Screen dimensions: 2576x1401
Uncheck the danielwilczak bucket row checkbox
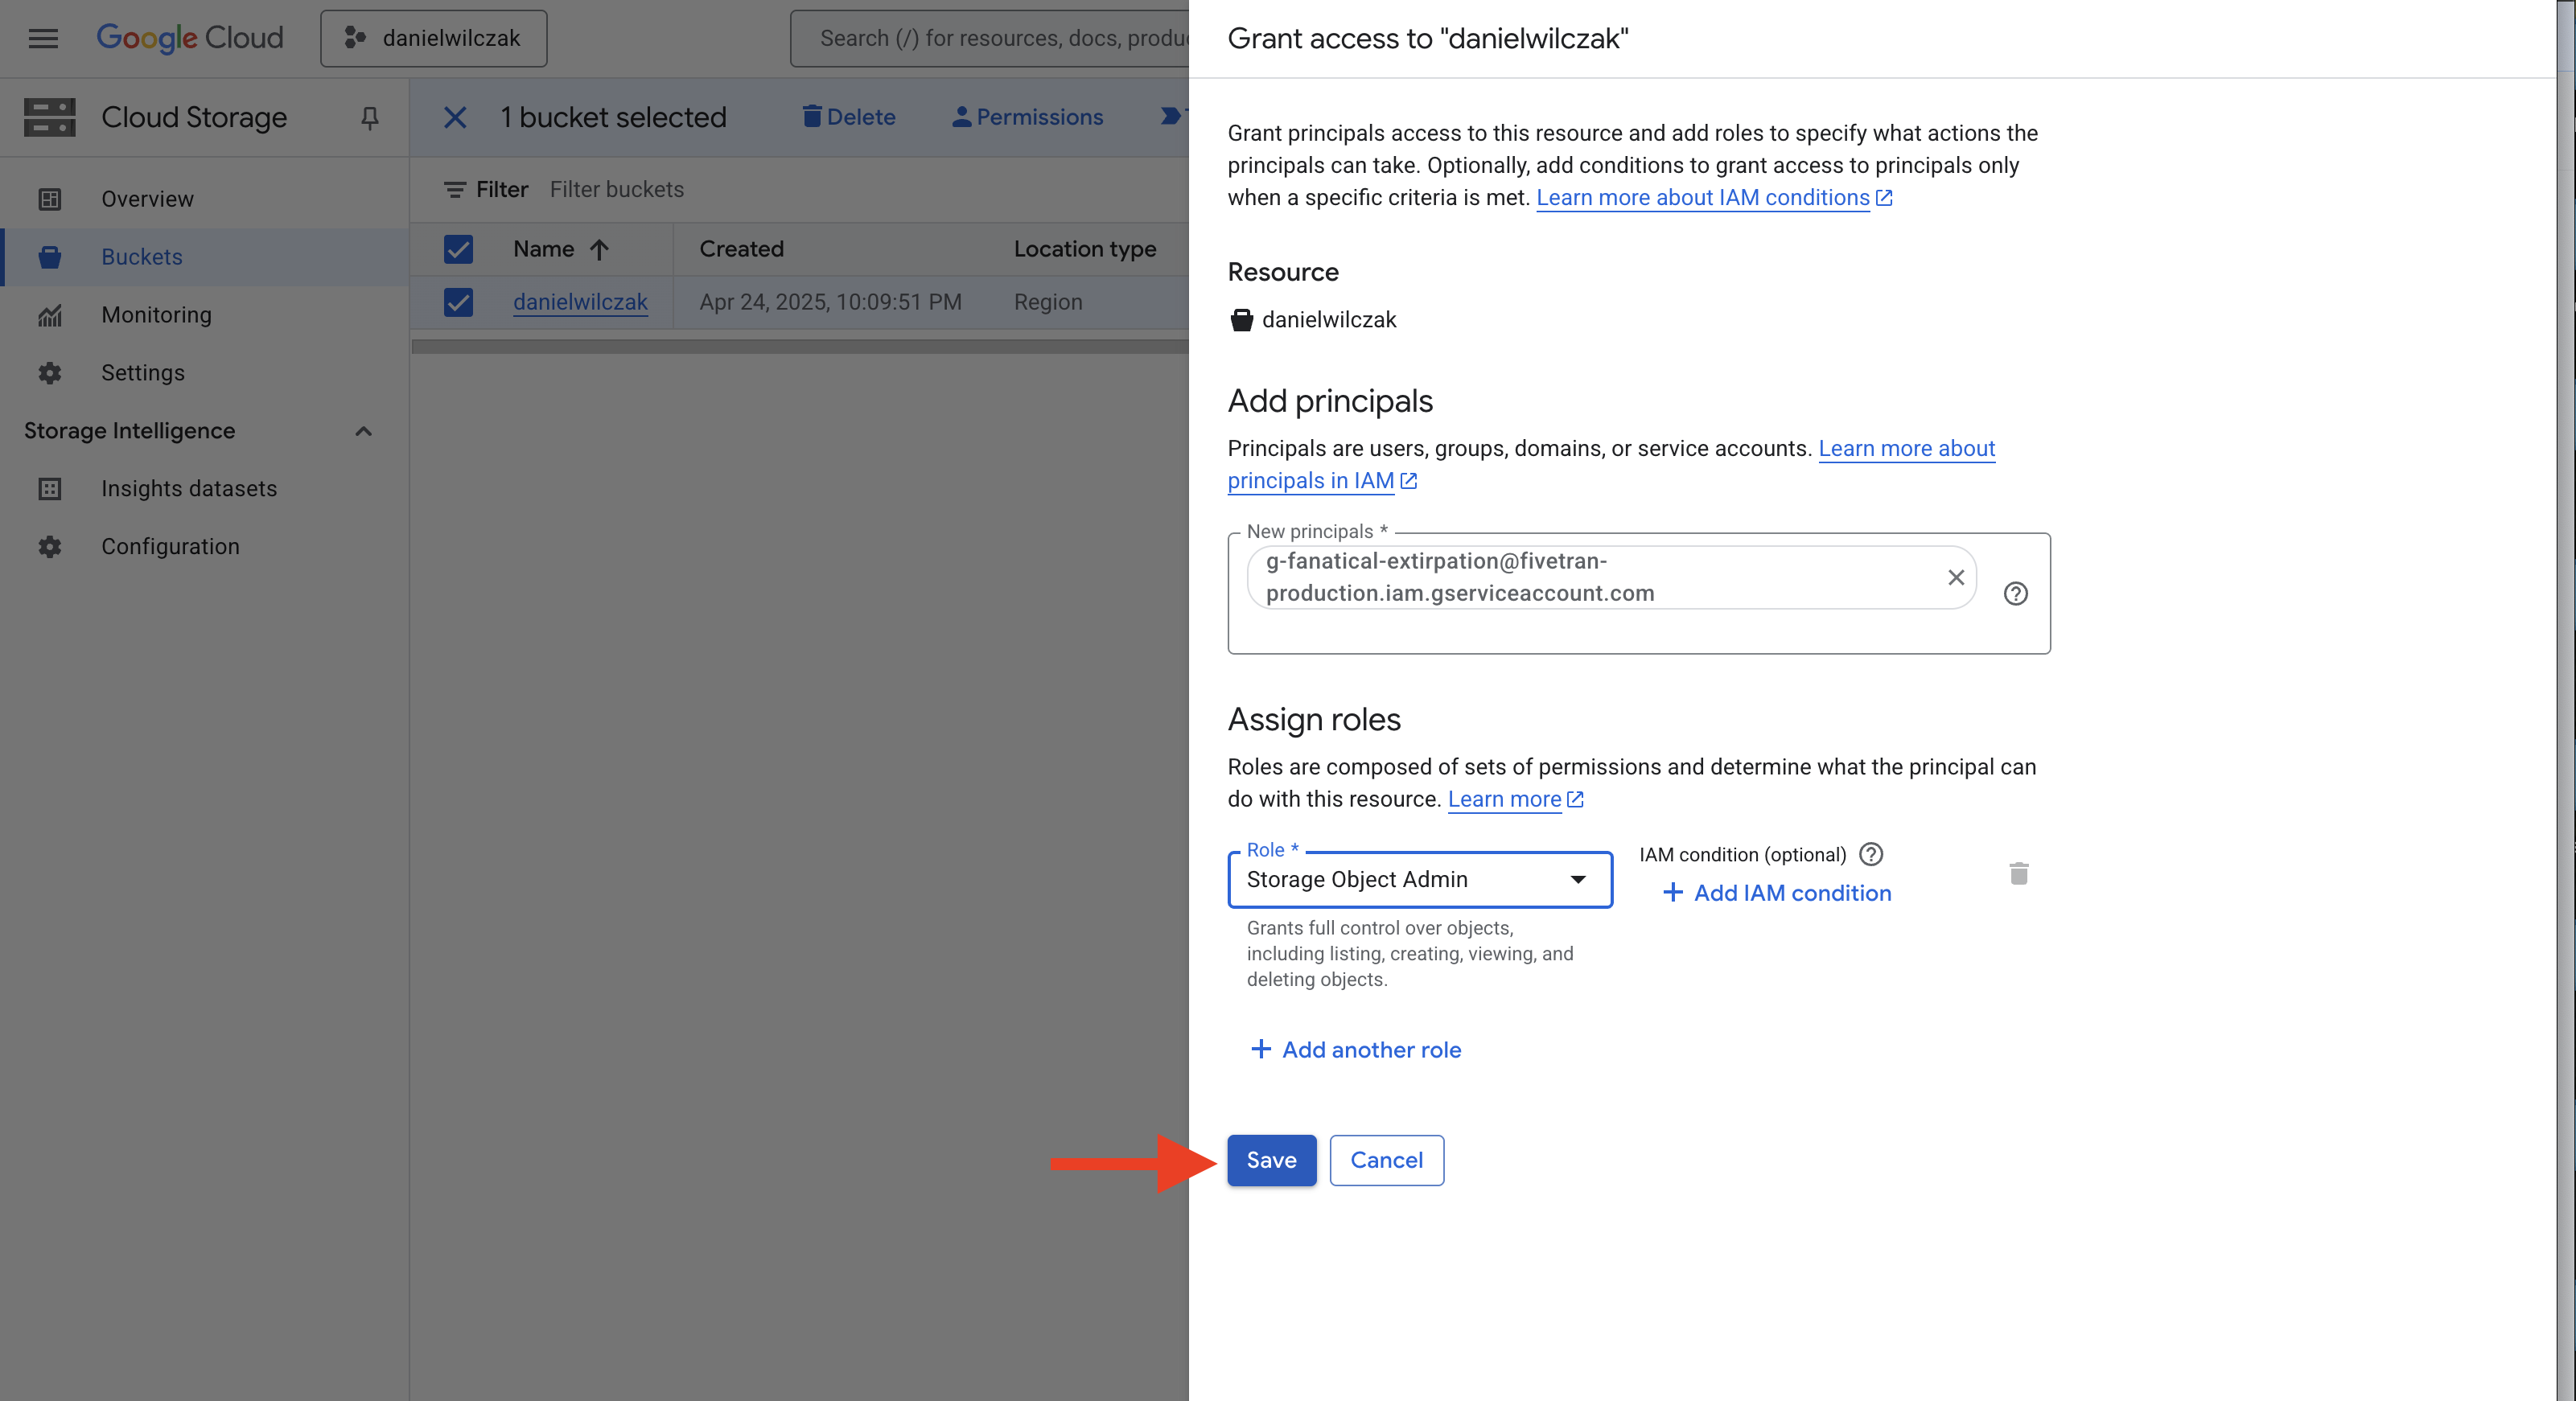(458, 302)
